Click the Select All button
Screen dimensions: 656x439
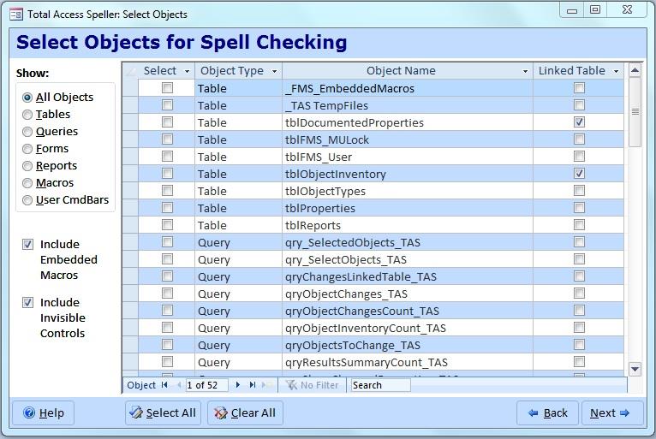tap(164, 413)
